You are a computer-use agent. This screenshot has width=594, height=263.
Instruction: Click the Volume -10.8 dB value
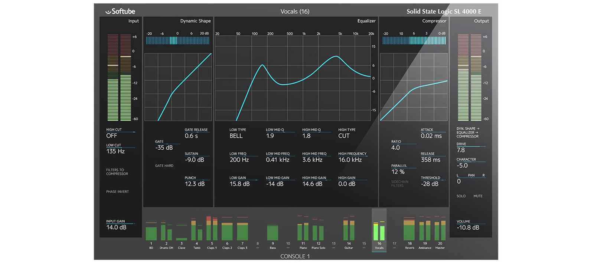(468, 227)
